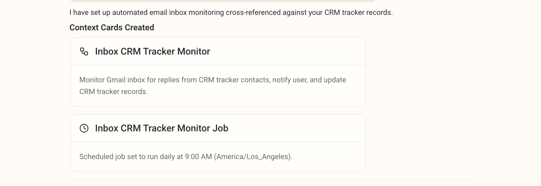Click the 'CRM tracker records.' line in first card
This screenshot has height=186, width=541.
tap(113, 92)
